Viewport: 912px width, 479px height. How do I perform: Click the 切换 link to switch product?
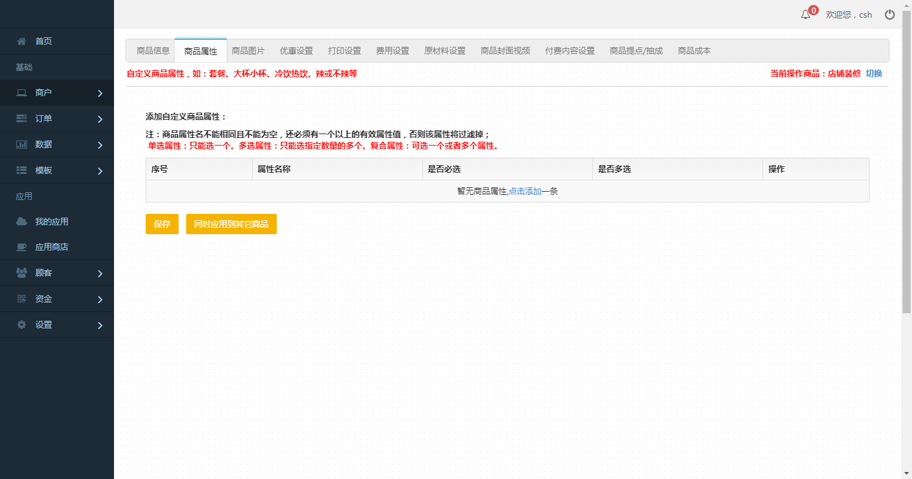874,73
